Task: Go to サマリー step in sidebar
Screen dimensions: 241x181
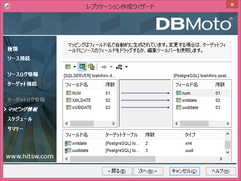Action: (16, 128)
